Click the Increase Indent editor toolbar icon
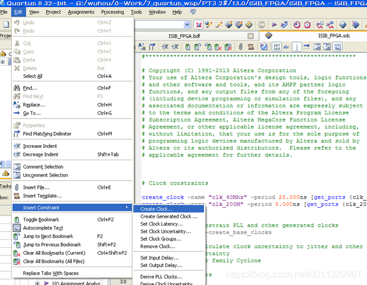367x285 pixels. (165, 47)
